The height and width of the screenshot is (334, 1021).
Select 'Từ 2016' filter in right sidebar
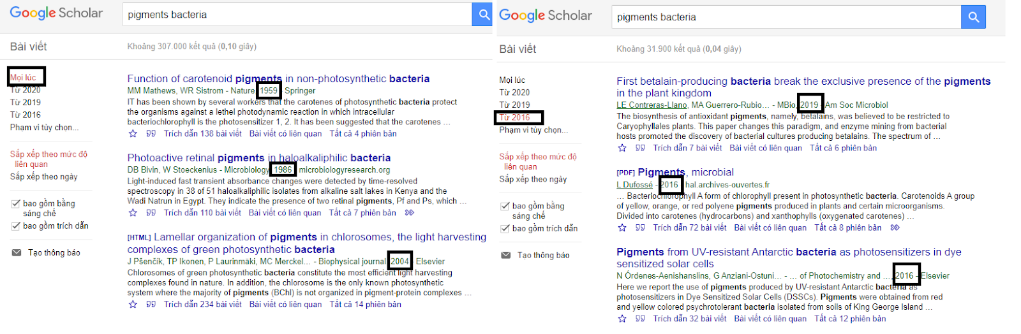pyautogui.click(x=515, y=117)
